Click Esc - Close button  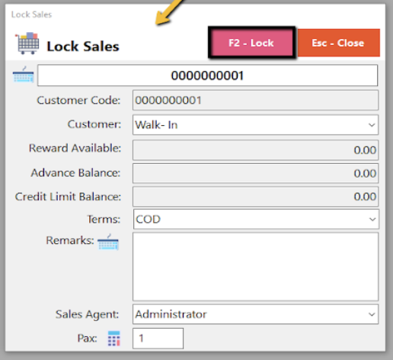pyautogui.click(x=338, y=43)
